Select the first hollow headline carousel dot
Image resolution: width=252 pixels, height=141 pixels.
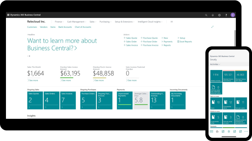28,56
